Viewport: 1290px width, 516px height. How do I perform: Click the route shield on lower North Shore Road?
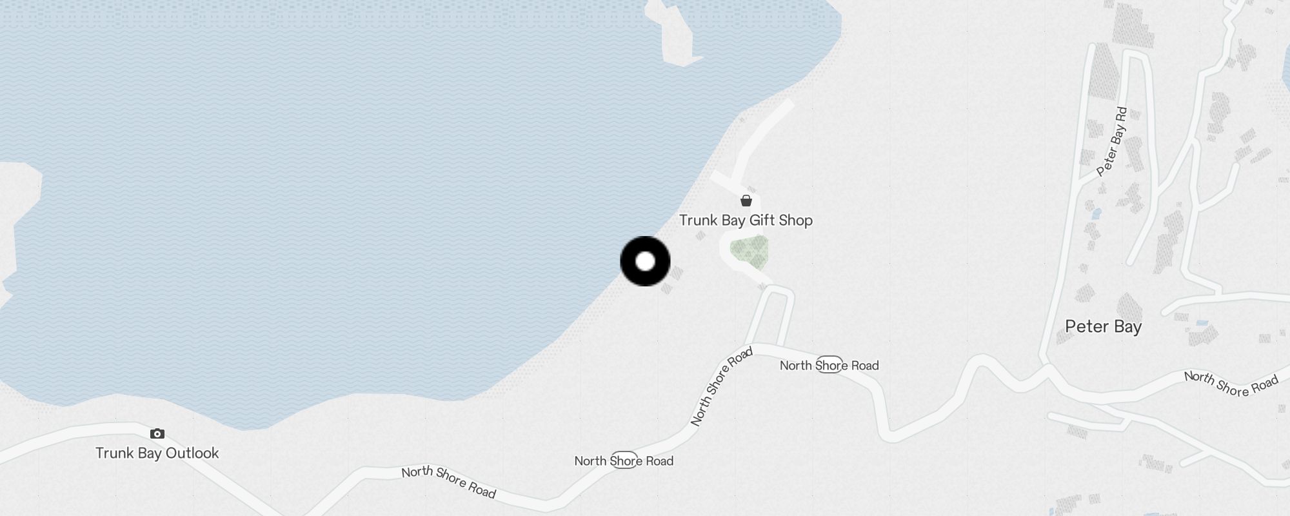click(624, 461)
